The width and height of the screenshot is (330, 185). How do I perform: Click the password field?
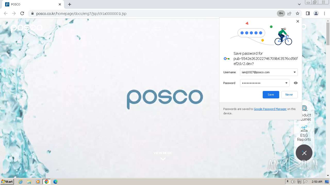pyautogui.click(x=265, y=83)
